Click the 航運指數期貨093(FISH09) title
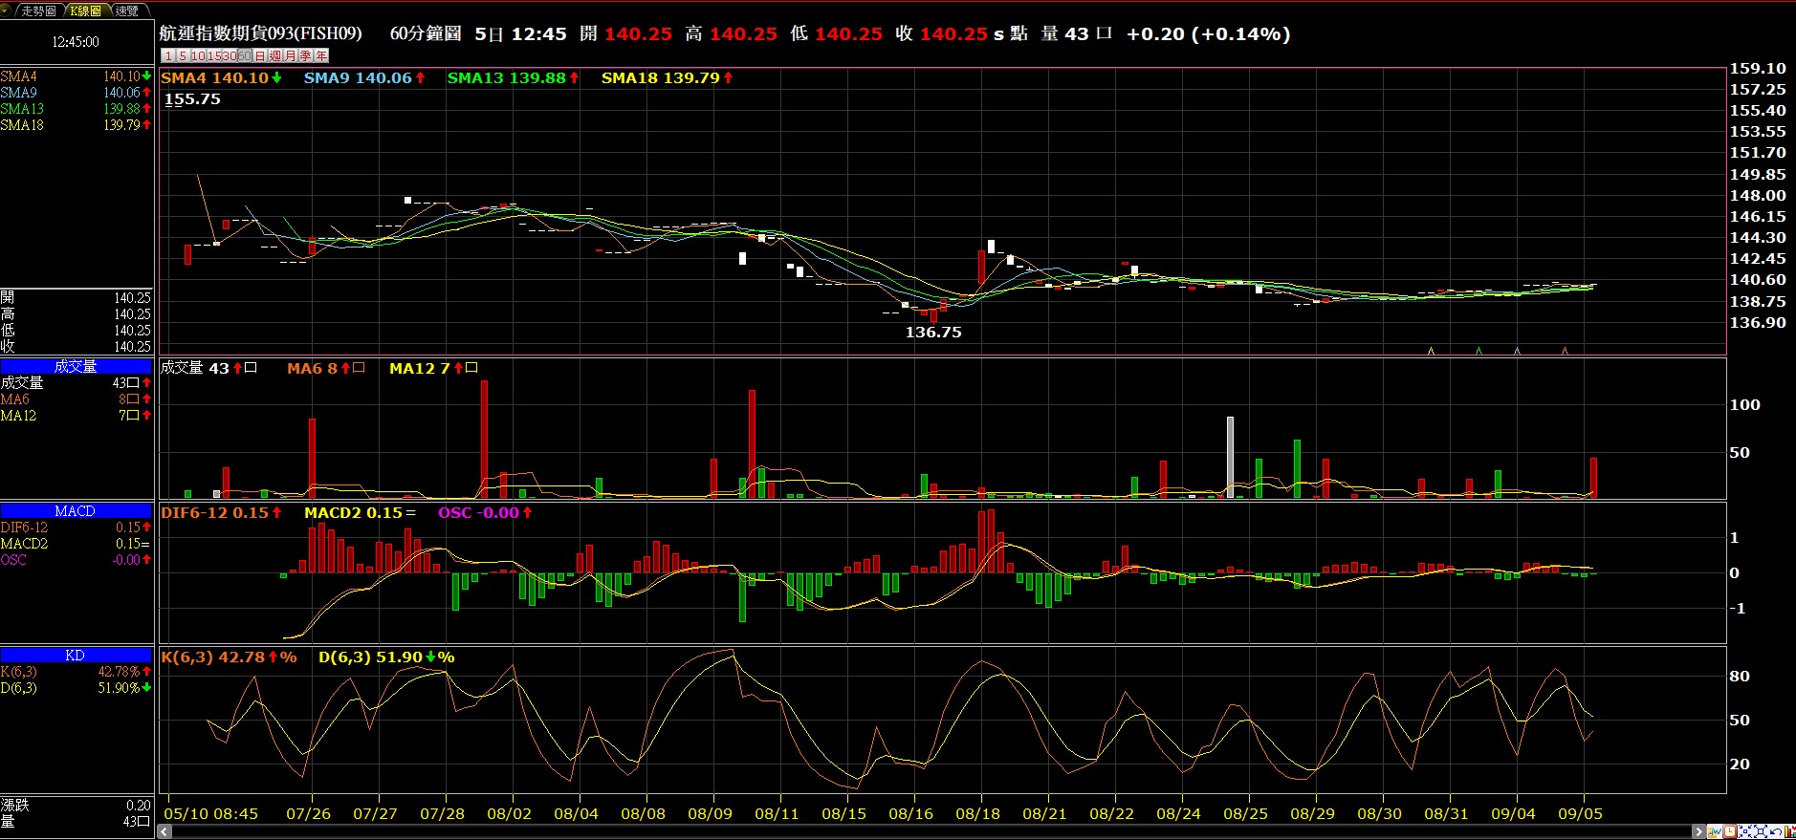Screen dimensions: 1796x840 [261, 33]
